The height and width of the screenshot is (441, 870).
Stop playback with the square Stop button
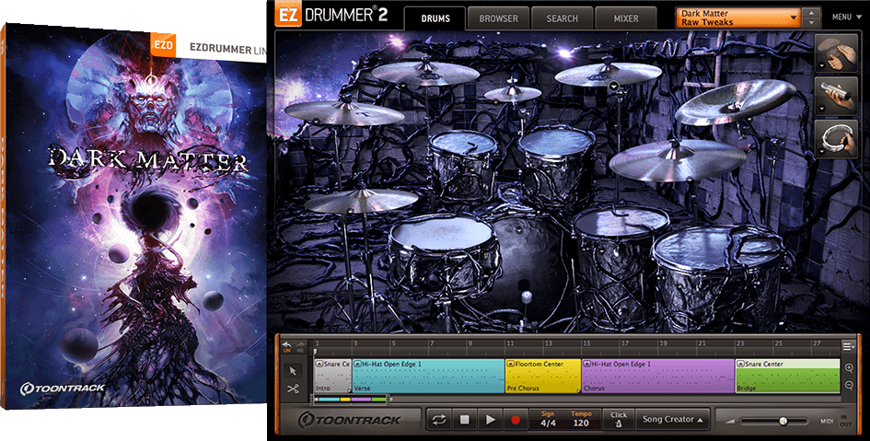click(465, 420)
